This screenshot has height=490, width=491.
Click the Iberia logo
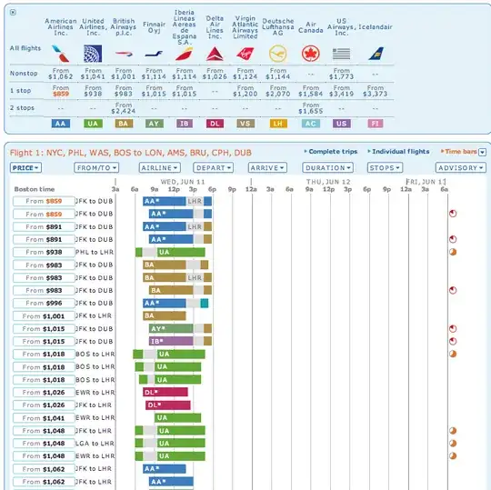click(x=184, y=54)
